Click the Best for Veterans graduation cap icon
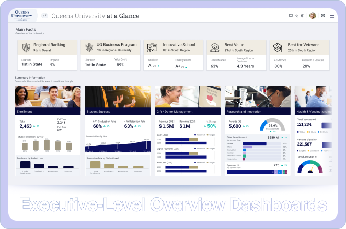The image size is (346, 229). pyautogui.click(x=278, y=47)
